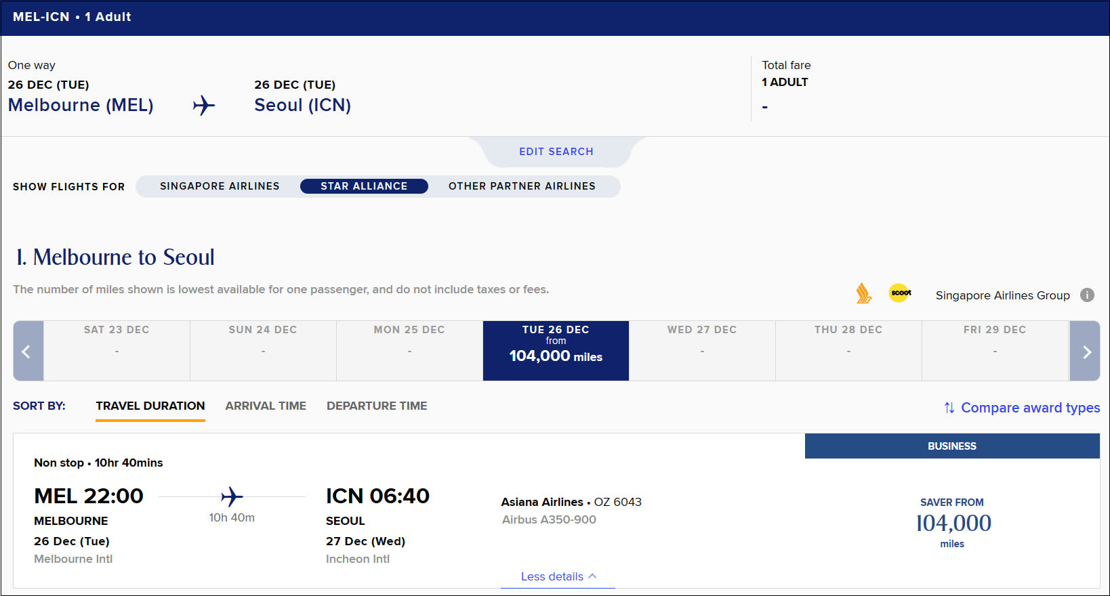Click Asiana Airlines OZ 6043 label
This screenshot has height=596, width=1110.
[x=571, y=503]
